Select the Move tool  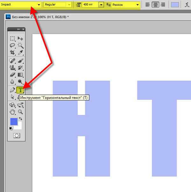[20, 39]
